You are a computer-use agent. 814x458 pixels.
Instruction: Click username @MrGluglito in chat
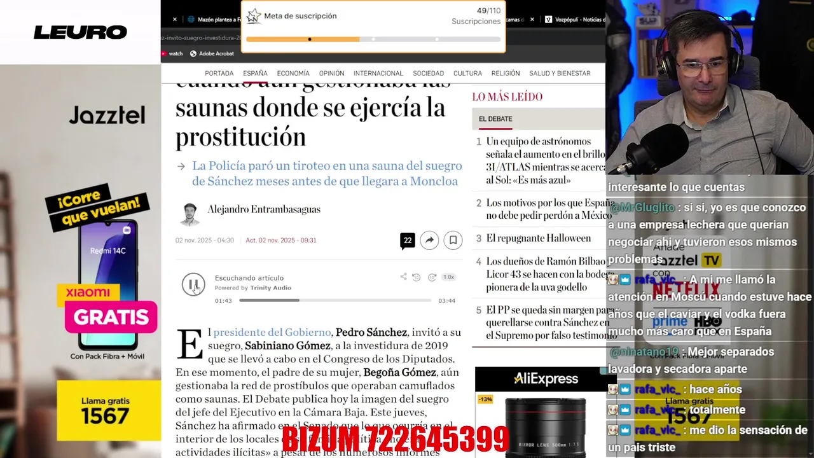(642, 207)
